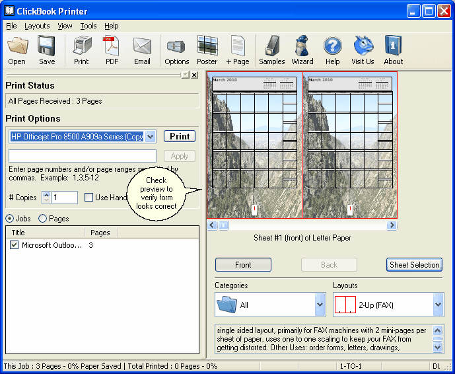
Task: Click the Back button
Action: [329, 265]
